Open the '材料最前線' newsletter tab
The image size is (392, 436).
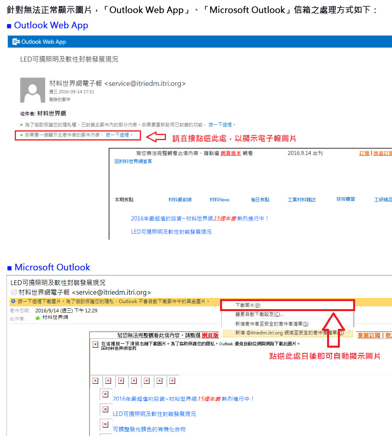click(180, 200)
